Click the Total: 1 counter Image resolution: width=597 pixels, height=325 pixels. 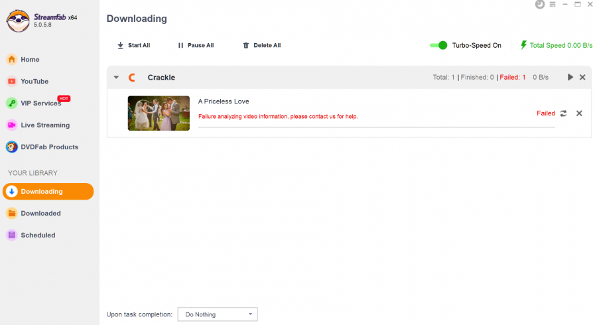(x=444, y=77)
